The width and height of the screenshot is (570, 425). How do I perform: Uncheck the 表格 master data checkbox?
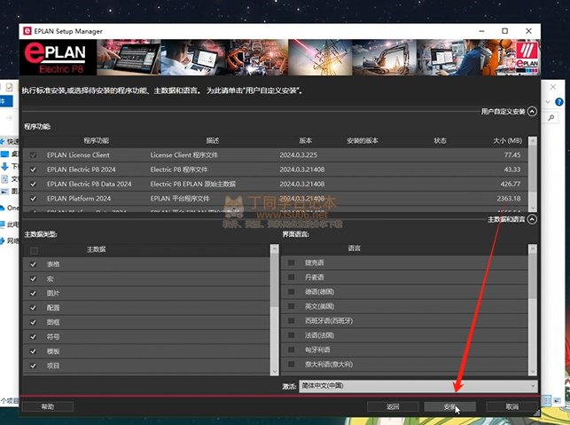34,264
